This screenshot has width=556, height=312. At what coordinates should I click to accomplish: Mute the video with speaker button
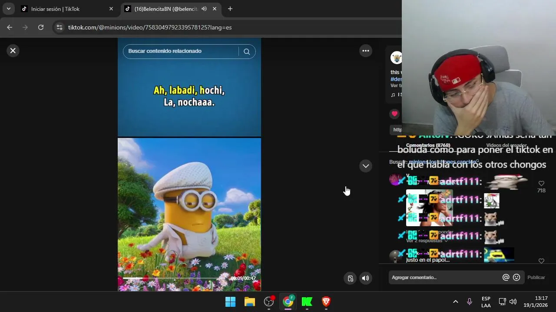365,278
